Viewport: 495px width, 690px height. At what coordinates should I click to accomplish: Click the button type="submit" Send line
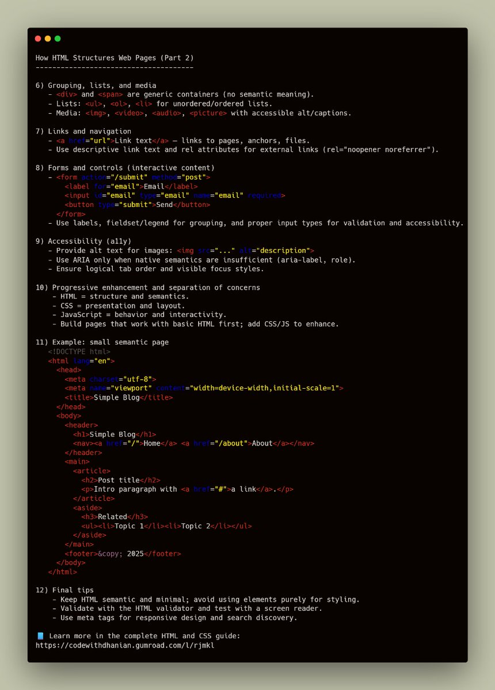point(137,205)
